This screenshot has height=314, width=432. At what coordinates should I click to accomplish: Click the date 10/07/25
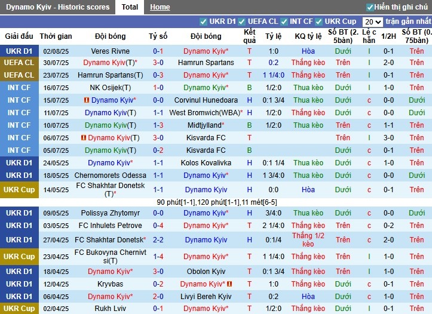tap(56, 125)
